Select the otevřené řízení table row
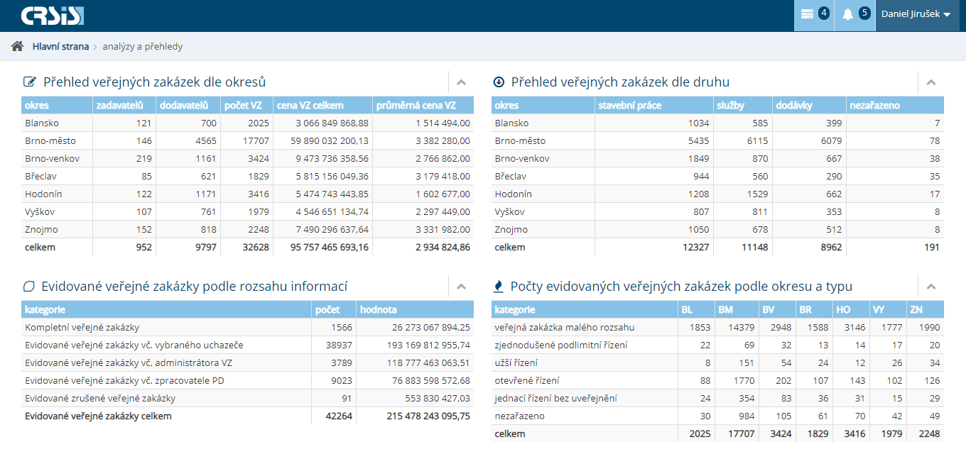966x454 pixels. (526, 381)
